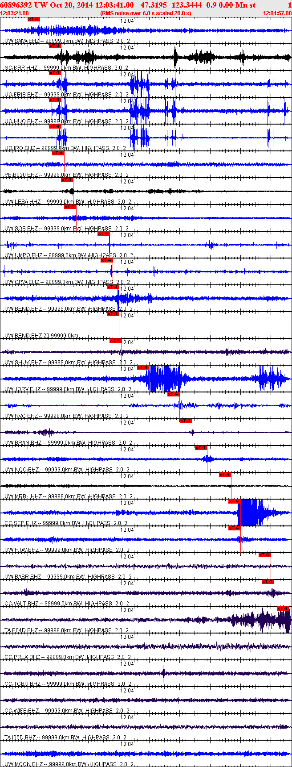Click the RMS noise scaling text
292x767 pixels.
coord(146,13)
